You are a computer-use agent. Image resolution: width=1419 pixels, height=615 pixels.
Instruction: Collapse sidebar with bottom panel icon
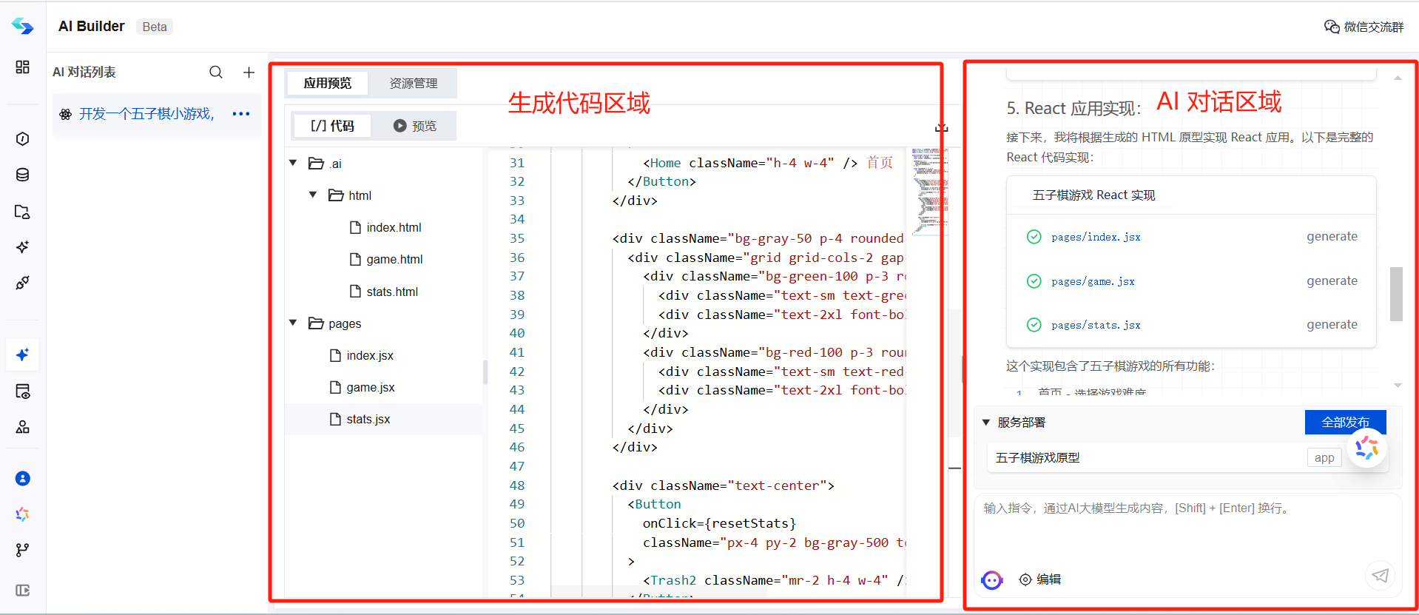click(22, 591)
